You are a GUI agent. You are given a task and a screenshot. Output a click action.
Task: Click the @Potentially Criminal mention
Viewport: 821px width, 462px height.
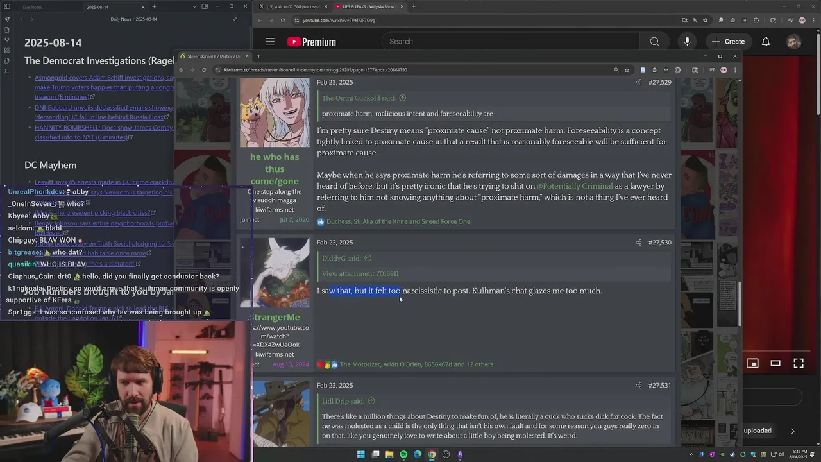(575, 186)
